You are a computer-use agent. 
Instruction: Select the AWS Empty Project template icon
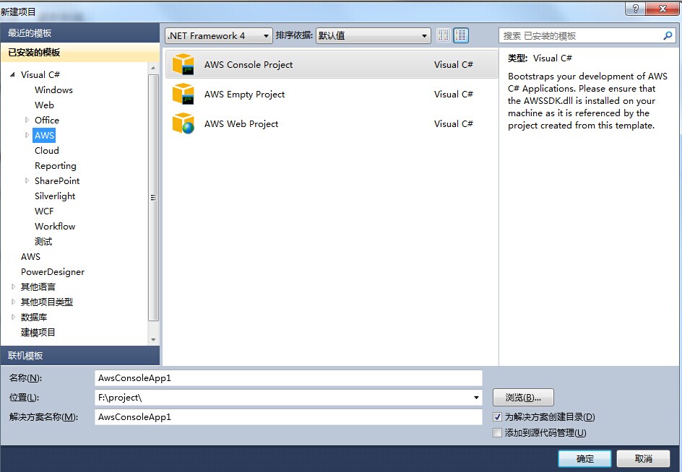[x=183, y=94]
